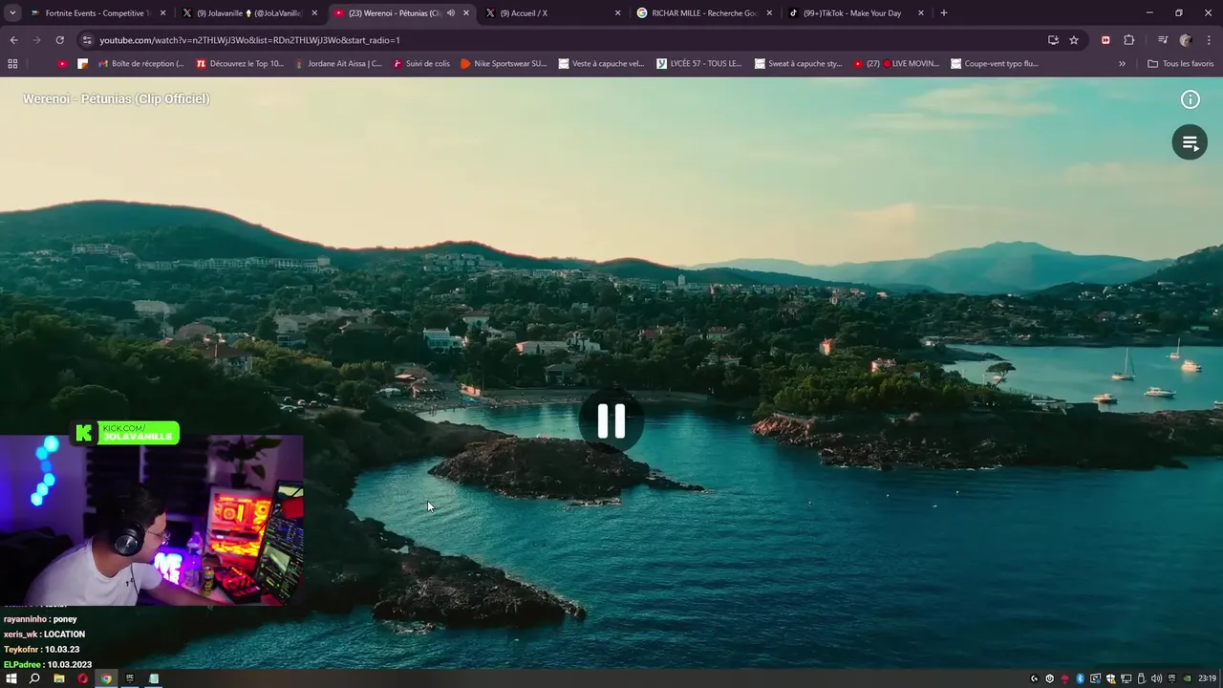Click chat message from rayanninho: poney
1223x688 pixels.
pyautogui.click(x=40, y=619)
